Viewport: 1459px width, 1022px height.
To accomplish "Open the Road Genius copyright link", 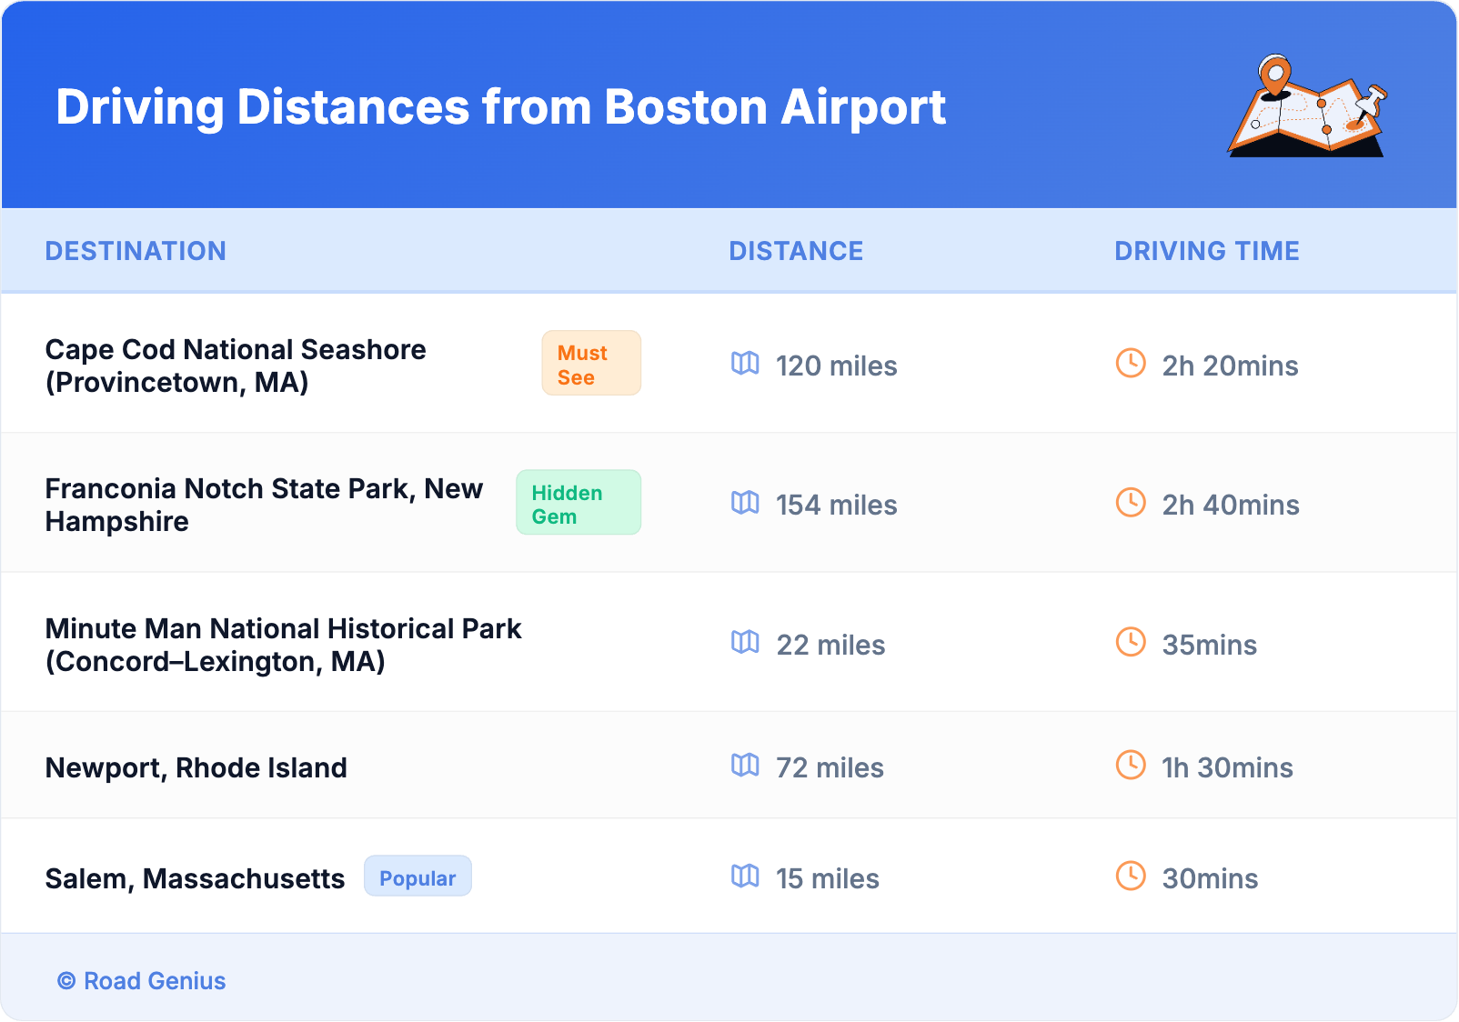I will [x=142, y=981].
